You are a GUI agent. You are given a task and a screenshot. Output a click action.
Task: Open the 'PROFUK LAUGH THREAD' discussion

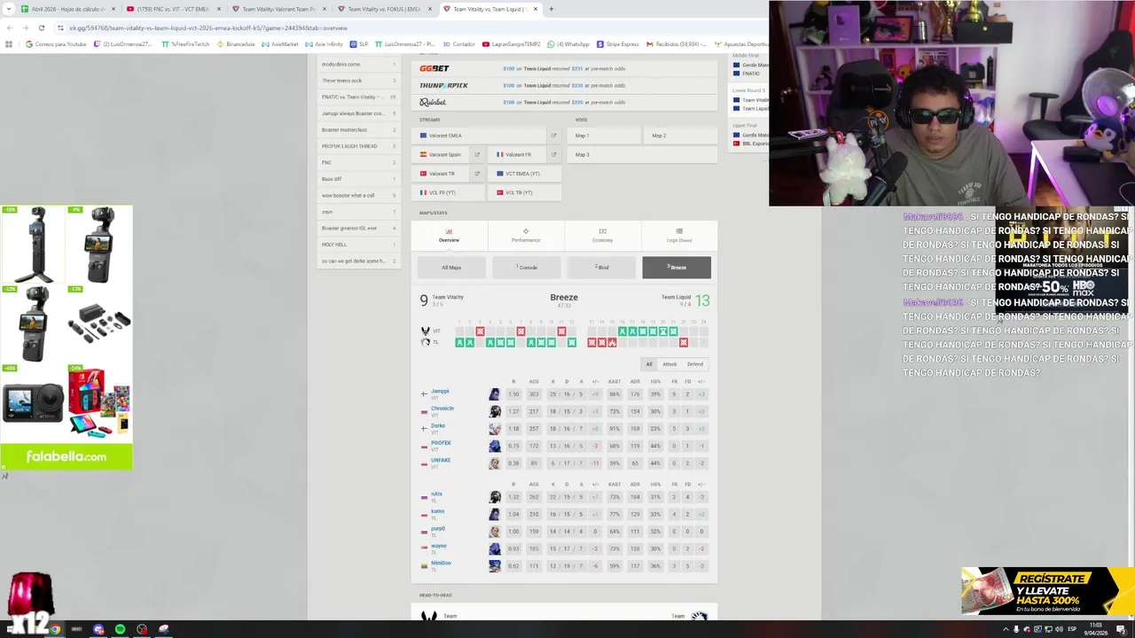tap(359, 146)
